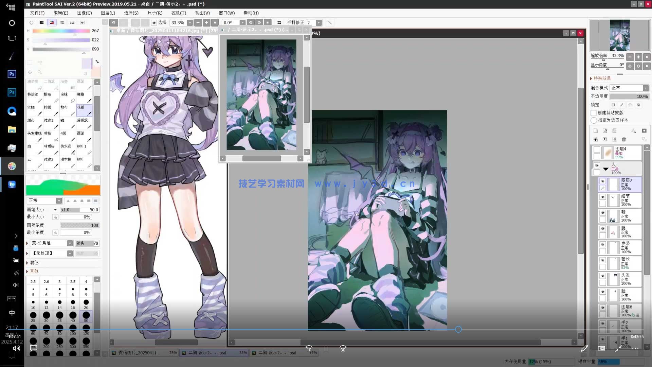Click the color wheel panel icon
Screen dimensions: 652x367
point(31,22)
